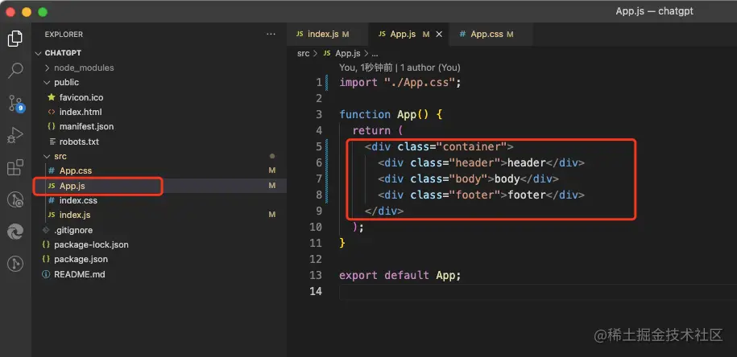This screenshot has width=737, height=357.
Task: Click the App.js breadcrumb segment
Action: (347, 54)
